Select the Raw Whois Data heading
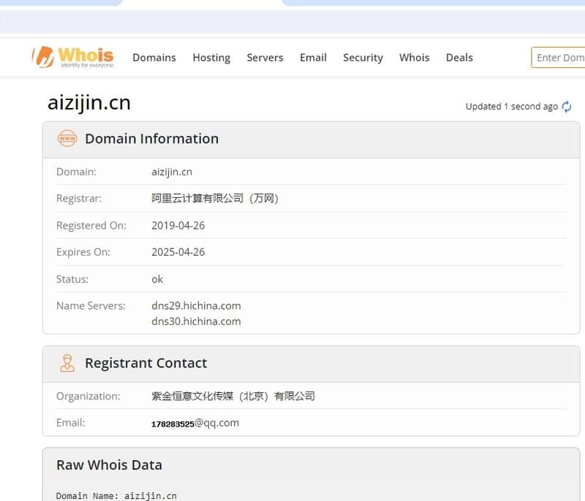This screenshot has width=585, height=501. tap(109, 465)
